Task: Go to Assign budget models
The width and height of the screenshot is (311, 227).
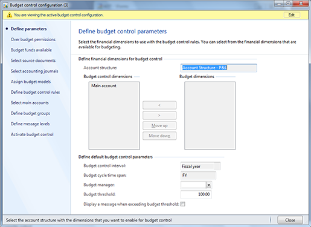Action: [x=31, y=82]
